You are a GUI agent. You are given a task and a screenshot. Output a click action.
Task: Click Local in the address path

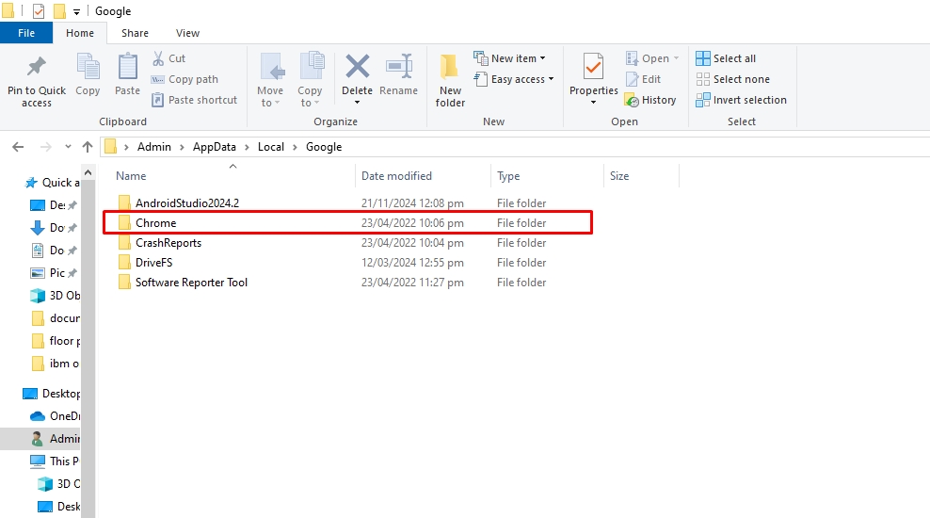click(270, 147)
